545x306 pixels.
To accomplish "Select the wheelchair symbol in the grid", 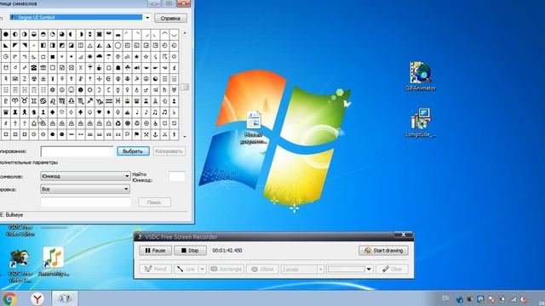I will click(155, 123).
